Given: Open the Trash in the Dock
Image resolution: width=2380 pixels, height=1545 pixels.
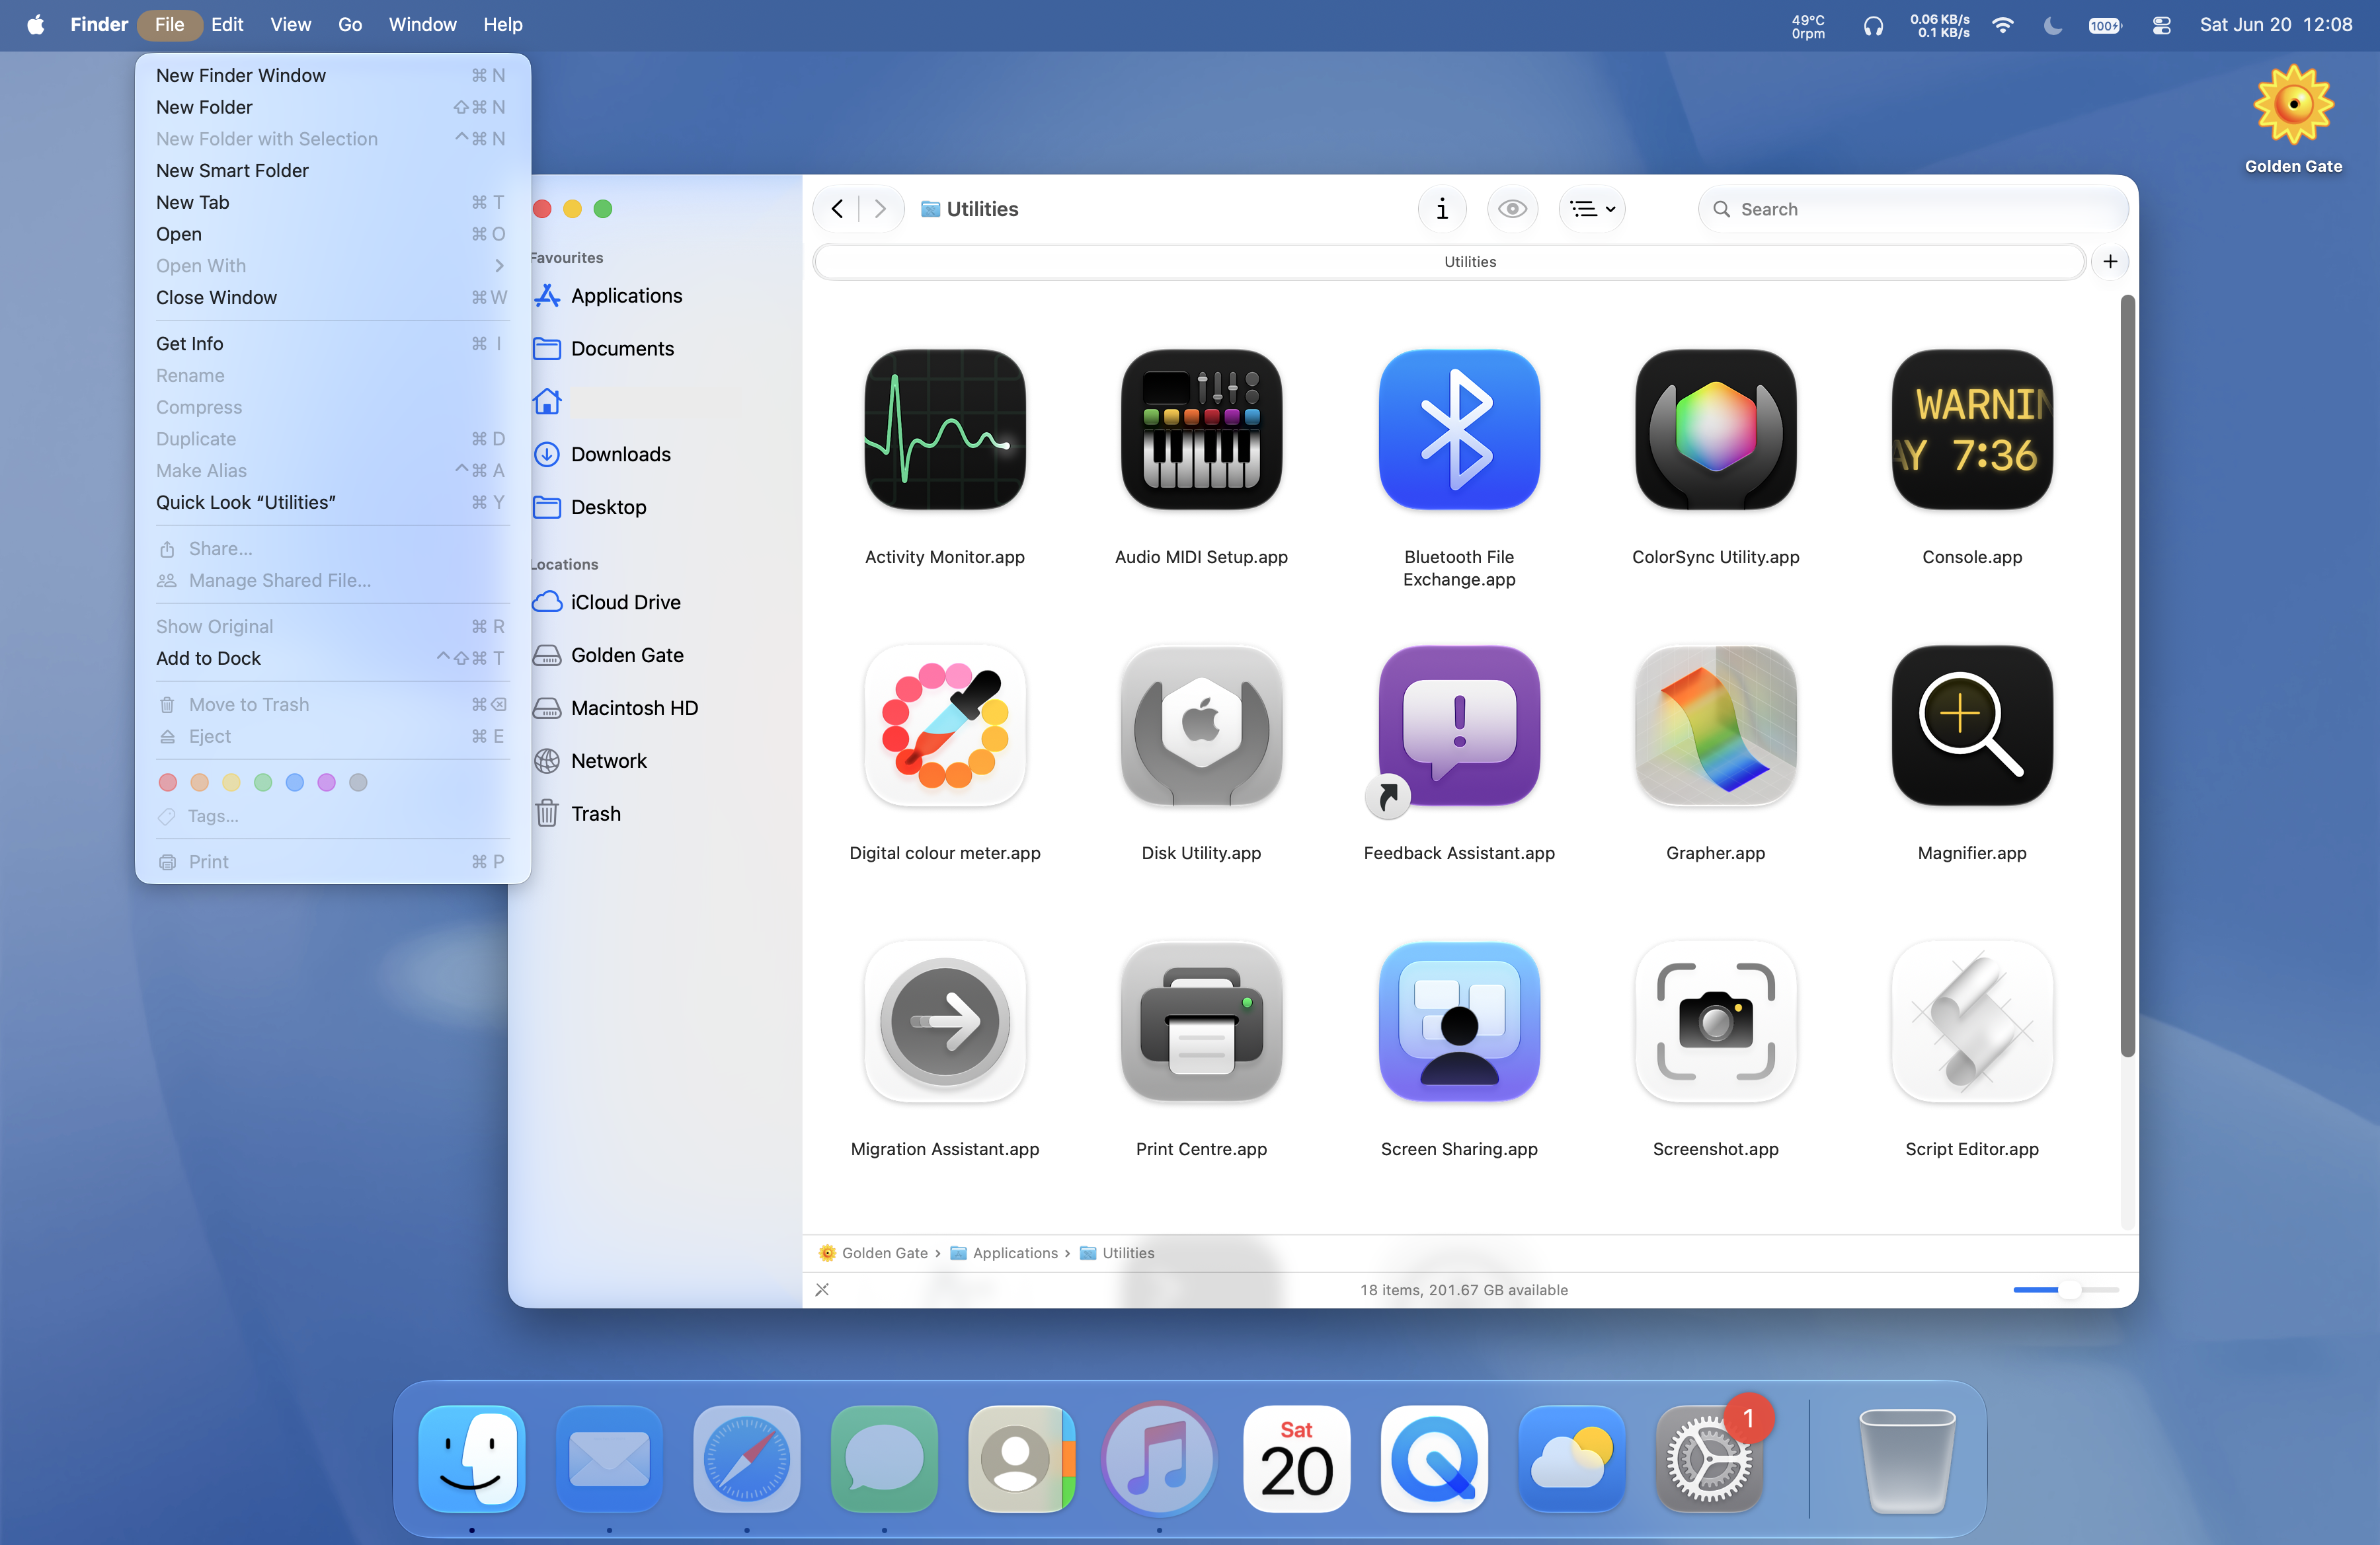Looking at the screenshot, I should click(1906, 1459).
